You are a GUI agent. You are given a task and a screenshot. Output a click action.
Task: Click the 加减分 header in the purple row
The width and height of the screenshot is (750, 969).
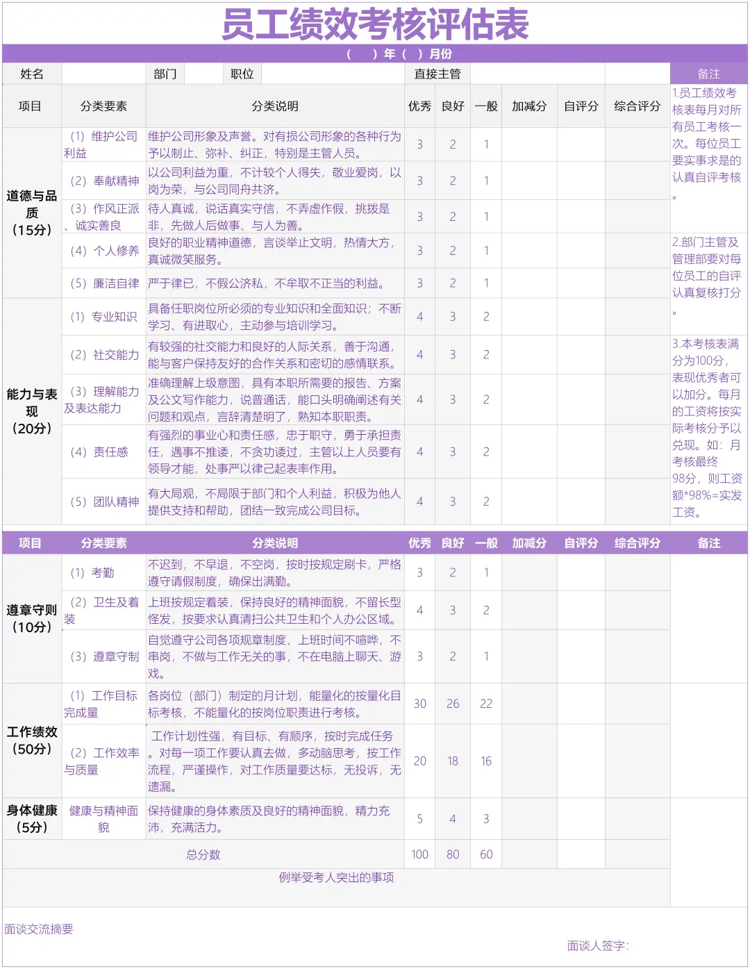point(529,543)
